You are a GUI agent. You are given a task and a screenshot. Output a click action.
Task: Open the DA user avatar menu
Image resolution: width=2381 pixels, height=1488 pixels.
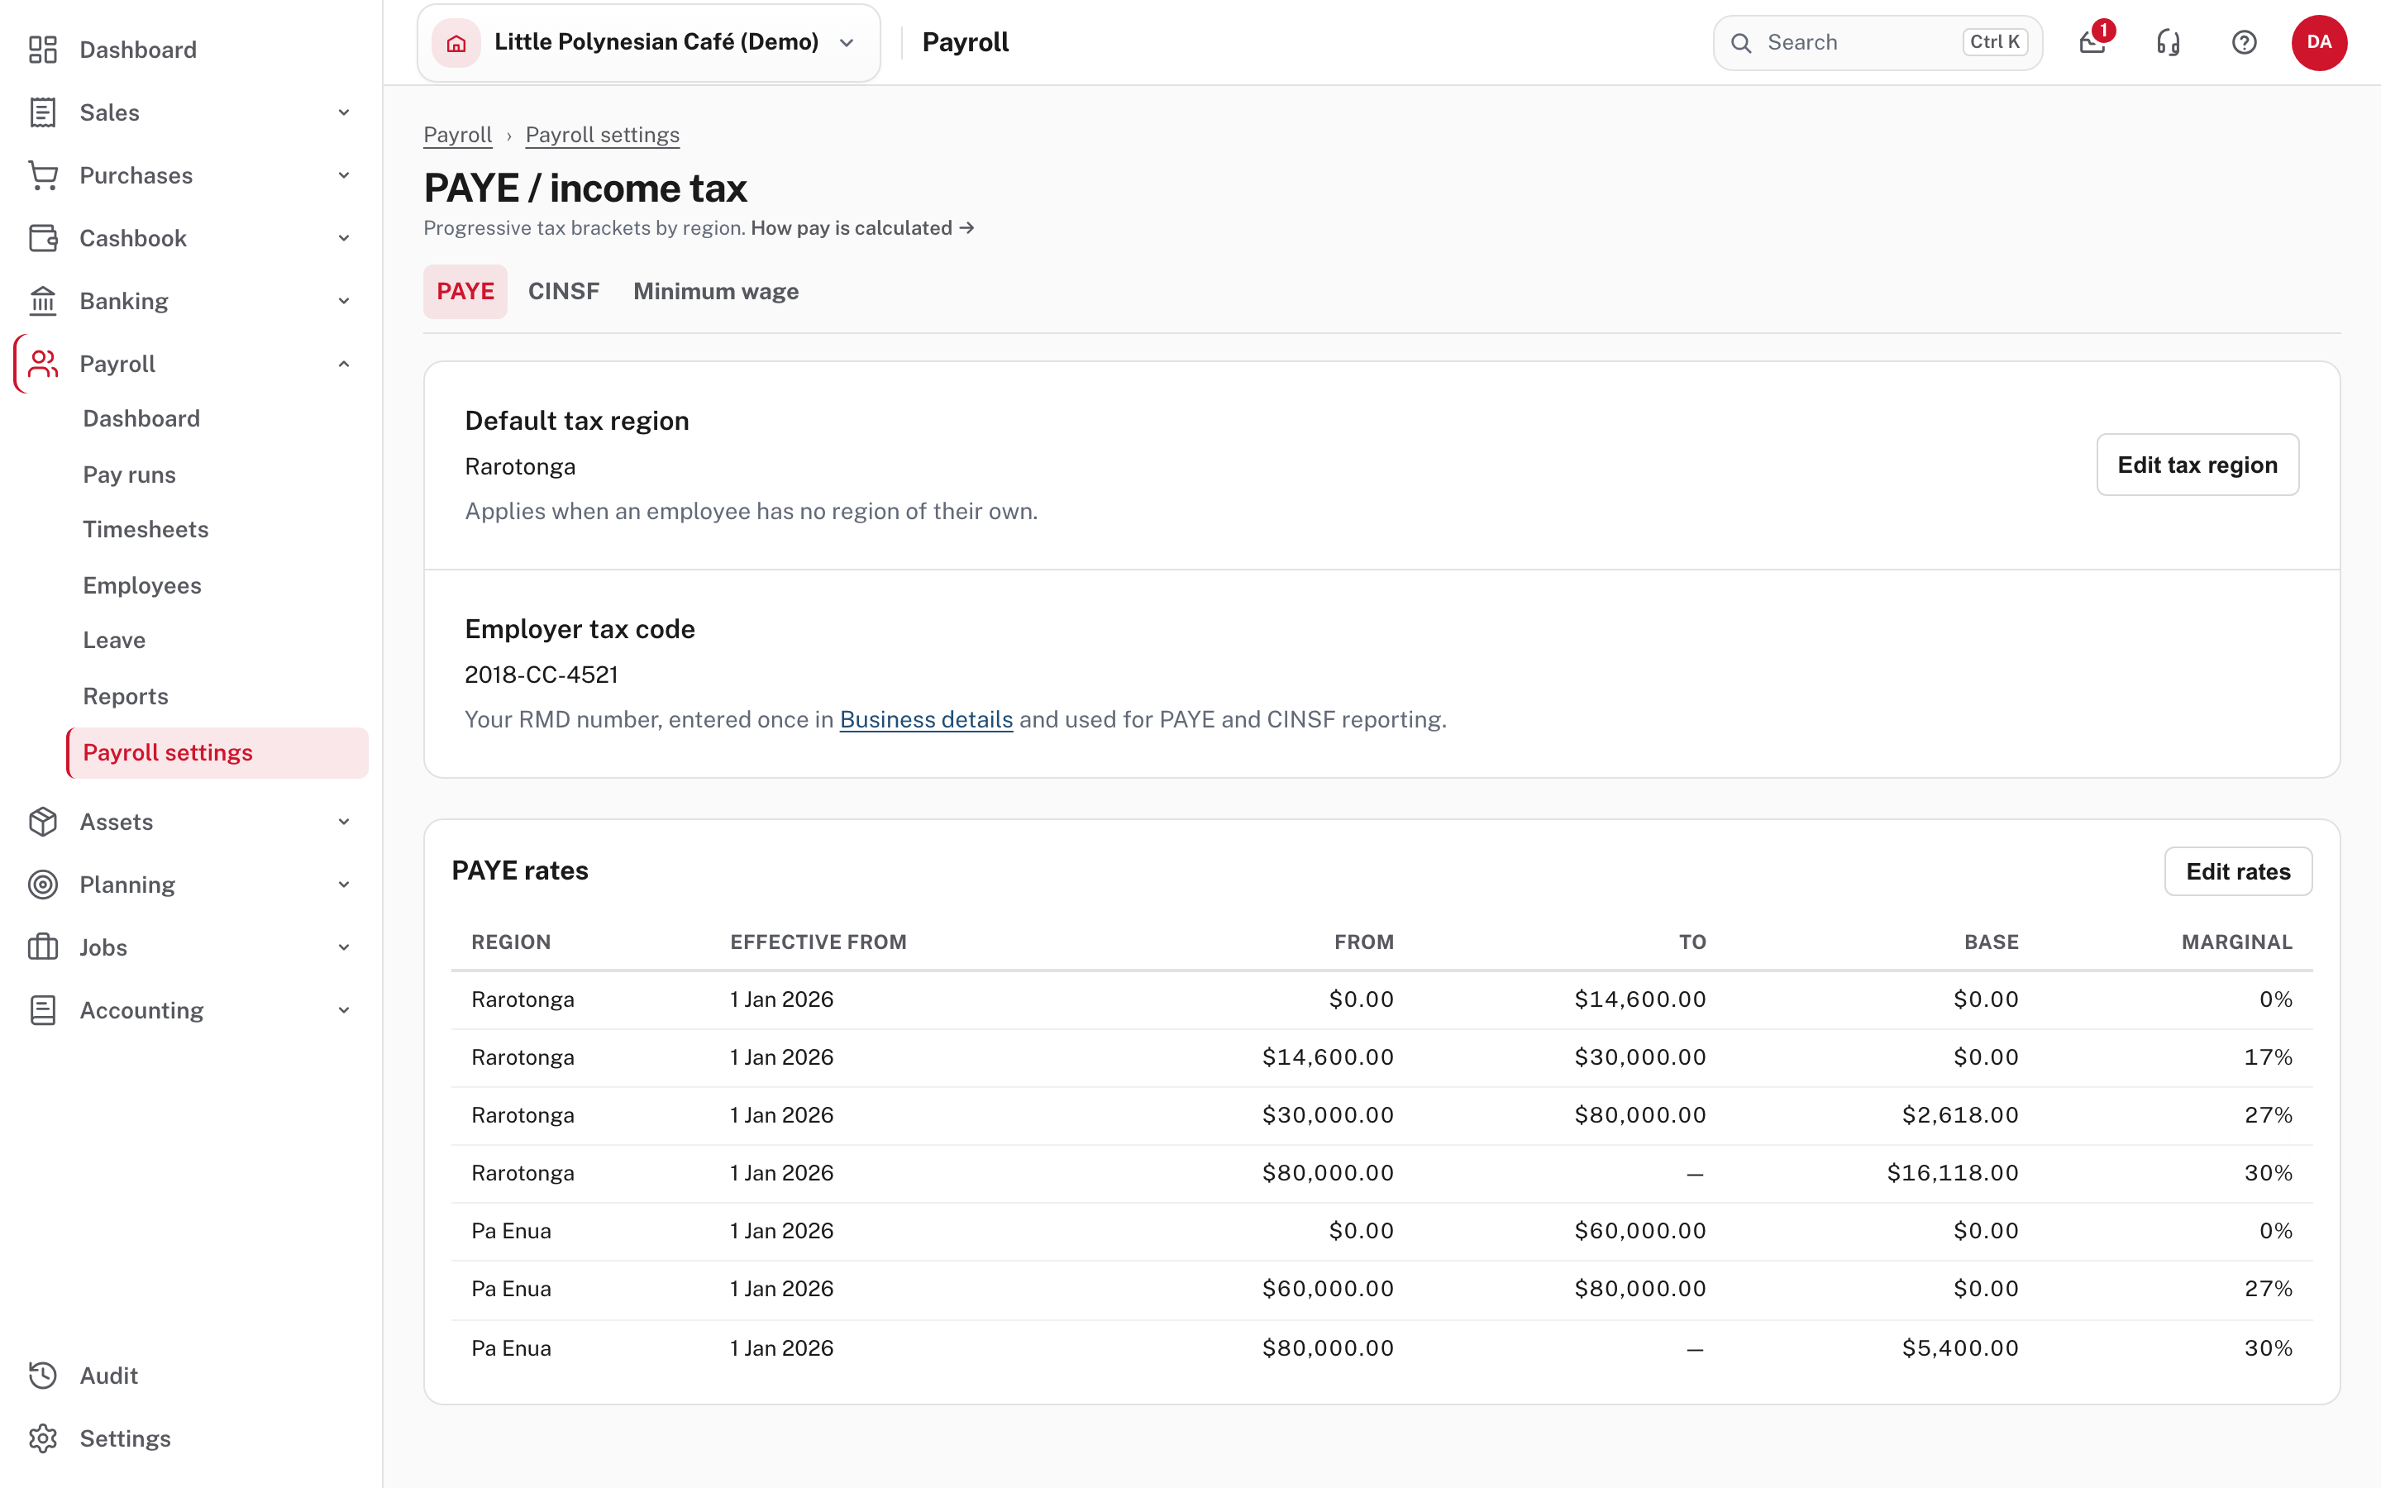click(x=2319, y=42)
